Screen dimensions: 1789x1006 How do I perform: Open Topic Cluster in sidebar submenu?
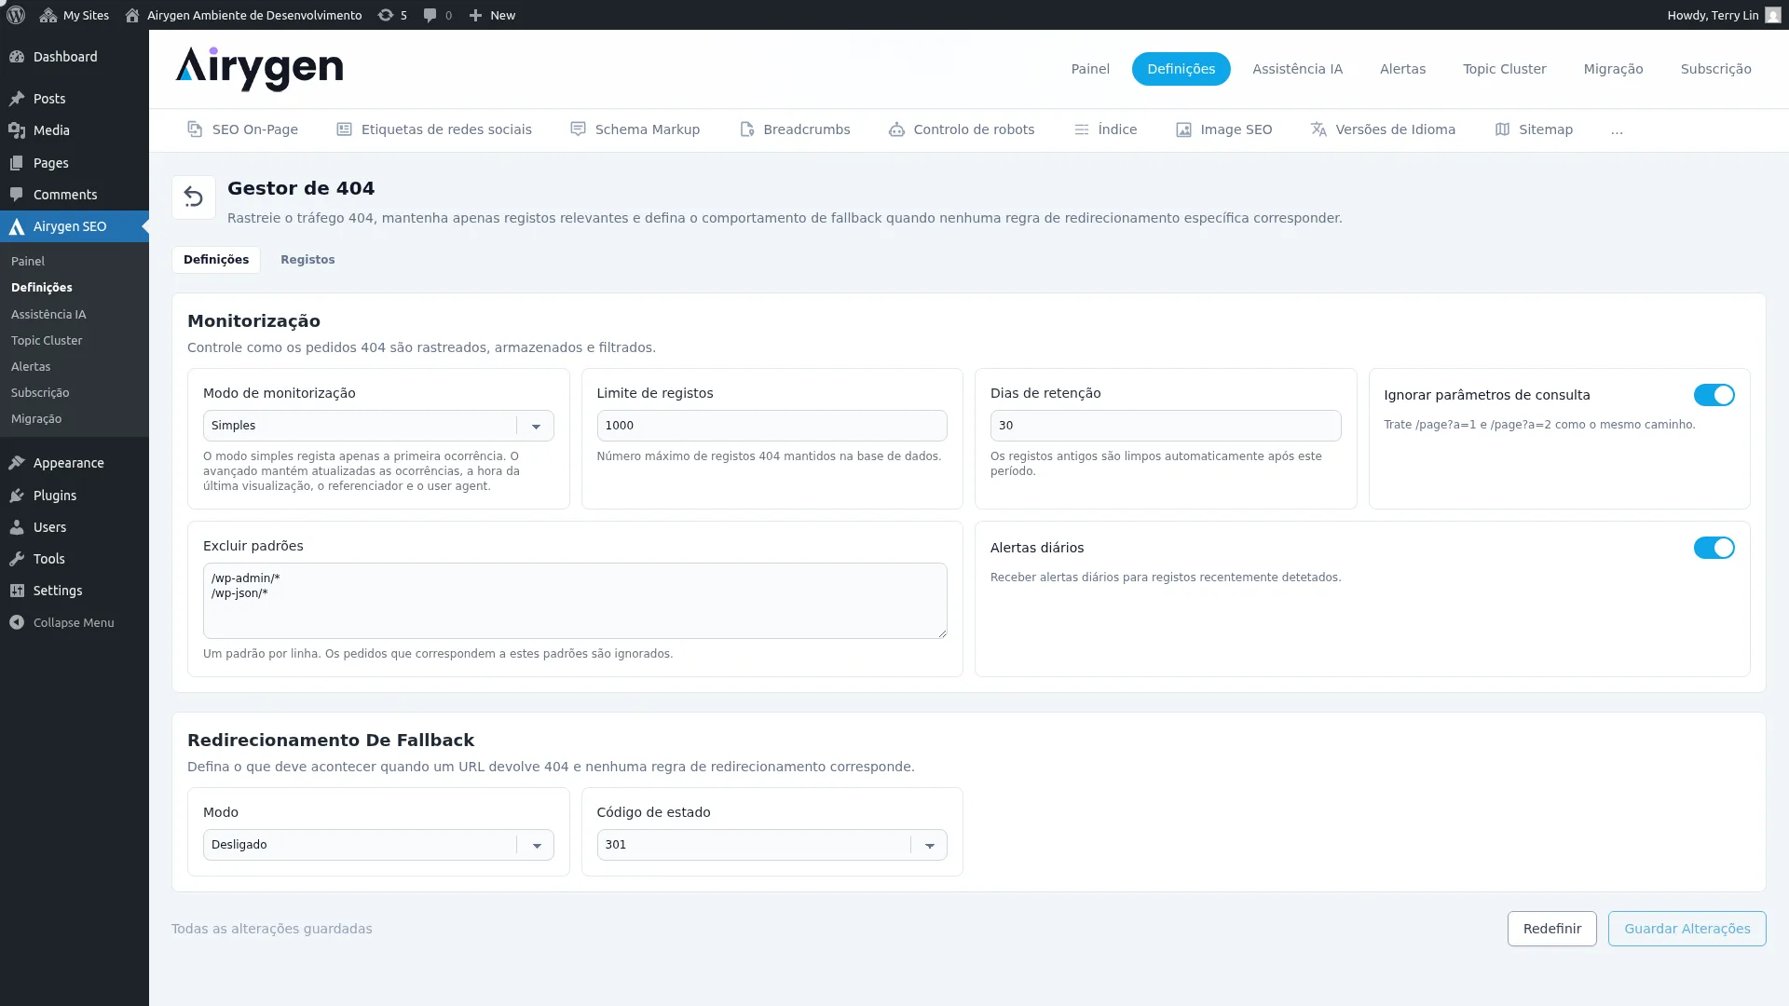(x=47, y=341)
